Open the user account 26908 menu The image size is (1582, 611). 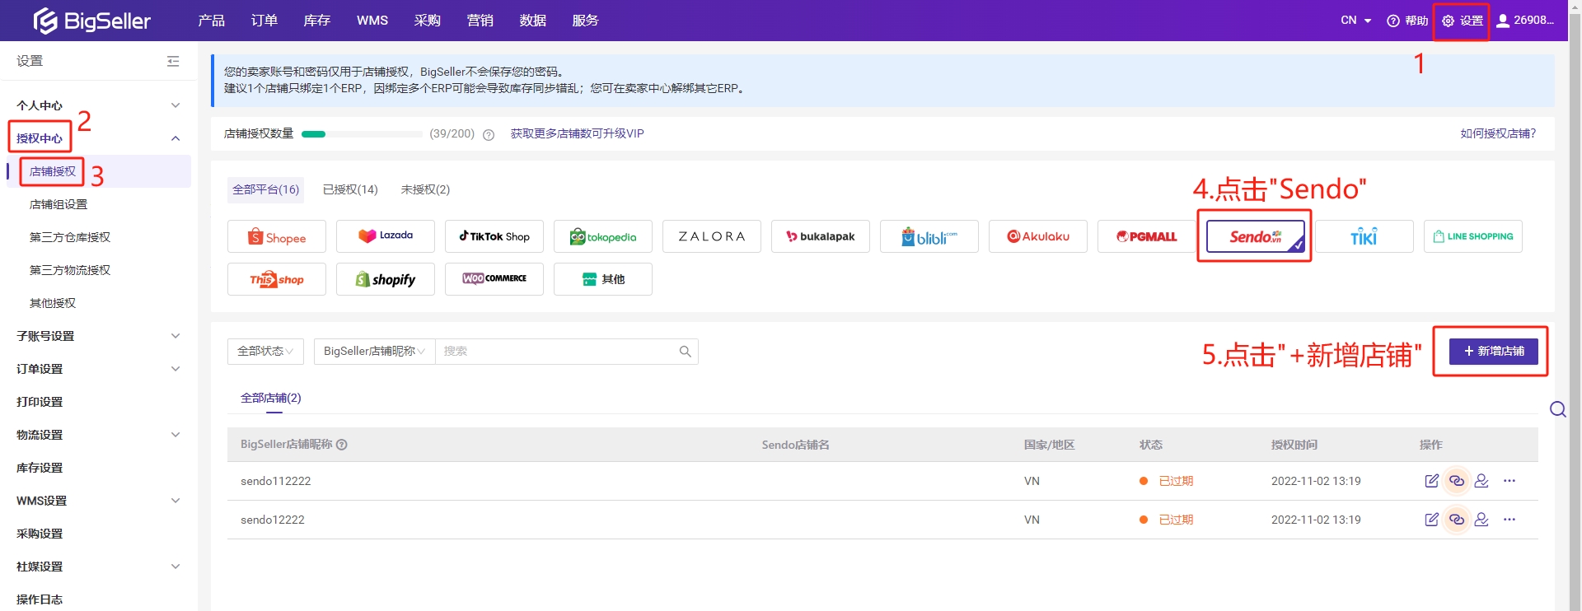(1525, 21)
